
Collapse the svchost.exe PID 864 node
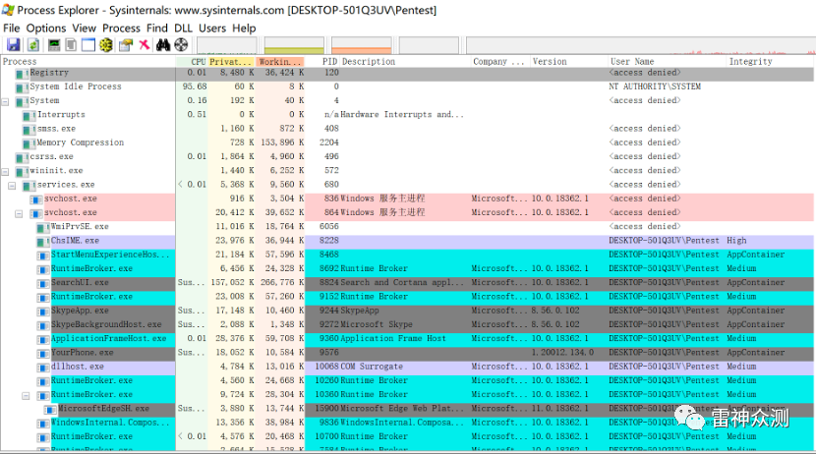pyautogui.click(x=19, y=214)
